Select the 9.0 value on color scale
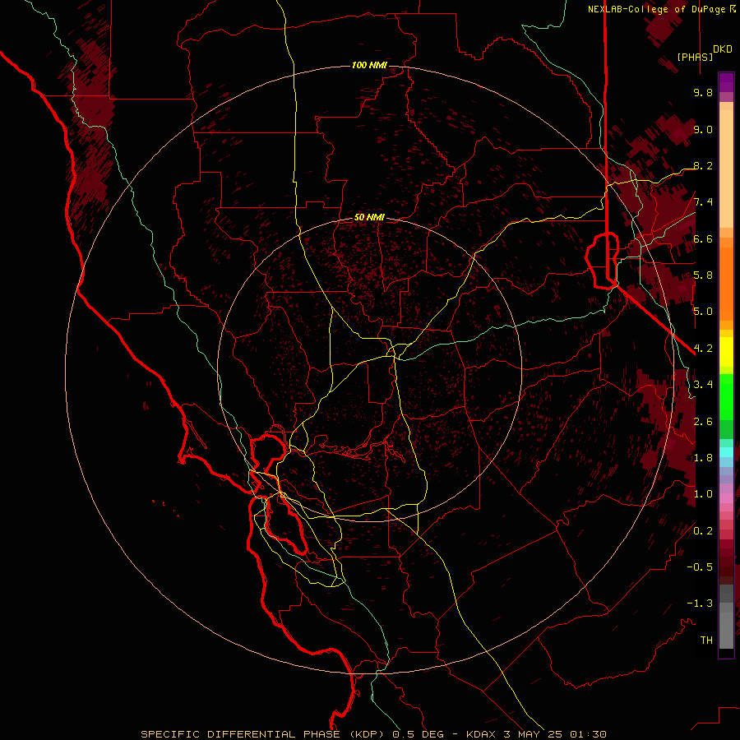Viewport: 740px width, 740px height. [x=703, y=129]
